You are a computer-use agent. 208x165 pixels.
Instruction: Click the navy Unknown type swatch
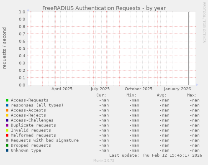(x=7, y=150)
